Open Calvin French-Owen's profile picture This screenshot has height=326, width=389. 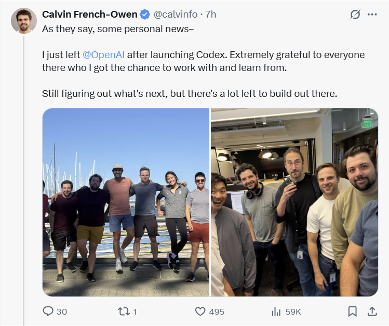[24, 21]
